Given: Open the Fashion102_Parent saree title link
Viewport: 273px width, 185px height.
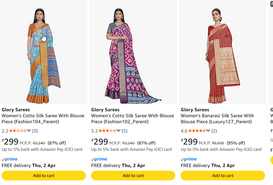Looking at the screenshot, I should (x=132, y=119).
